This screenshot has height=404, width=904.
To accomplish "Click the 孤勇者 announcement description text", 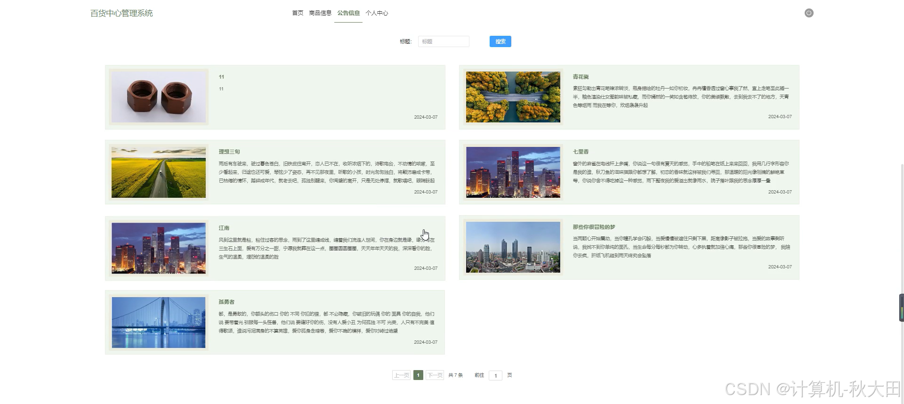I will click(327, 323).
